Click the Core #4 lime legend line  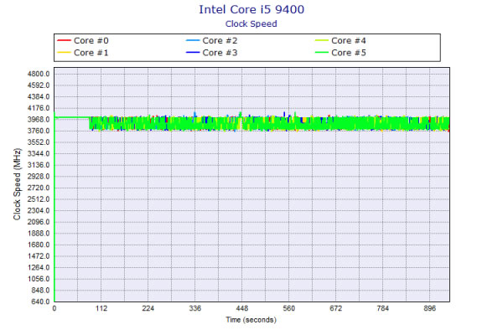coord(321,40)
